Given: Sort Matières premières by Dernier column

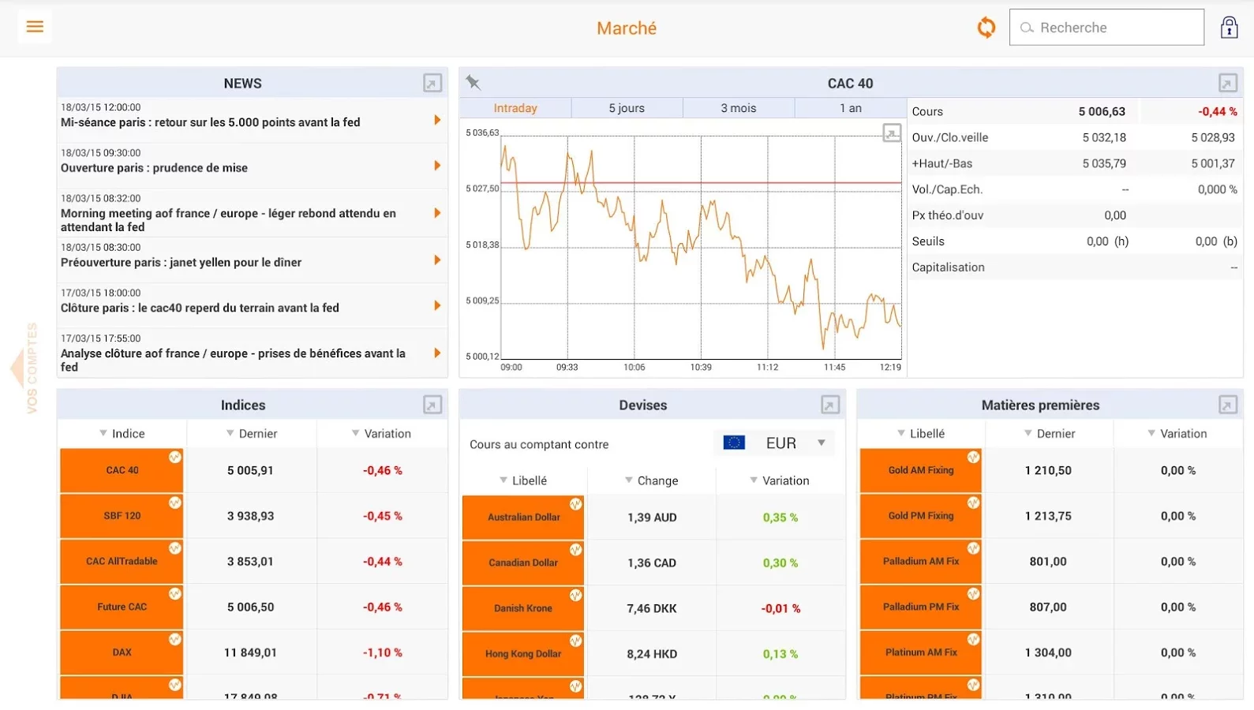Looking at the screenshot, I should point(1050,433).
